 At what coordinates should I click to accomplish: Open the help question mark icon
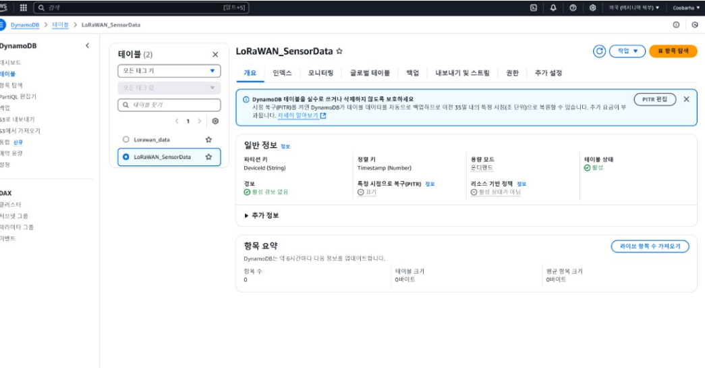tap(573, 7)
